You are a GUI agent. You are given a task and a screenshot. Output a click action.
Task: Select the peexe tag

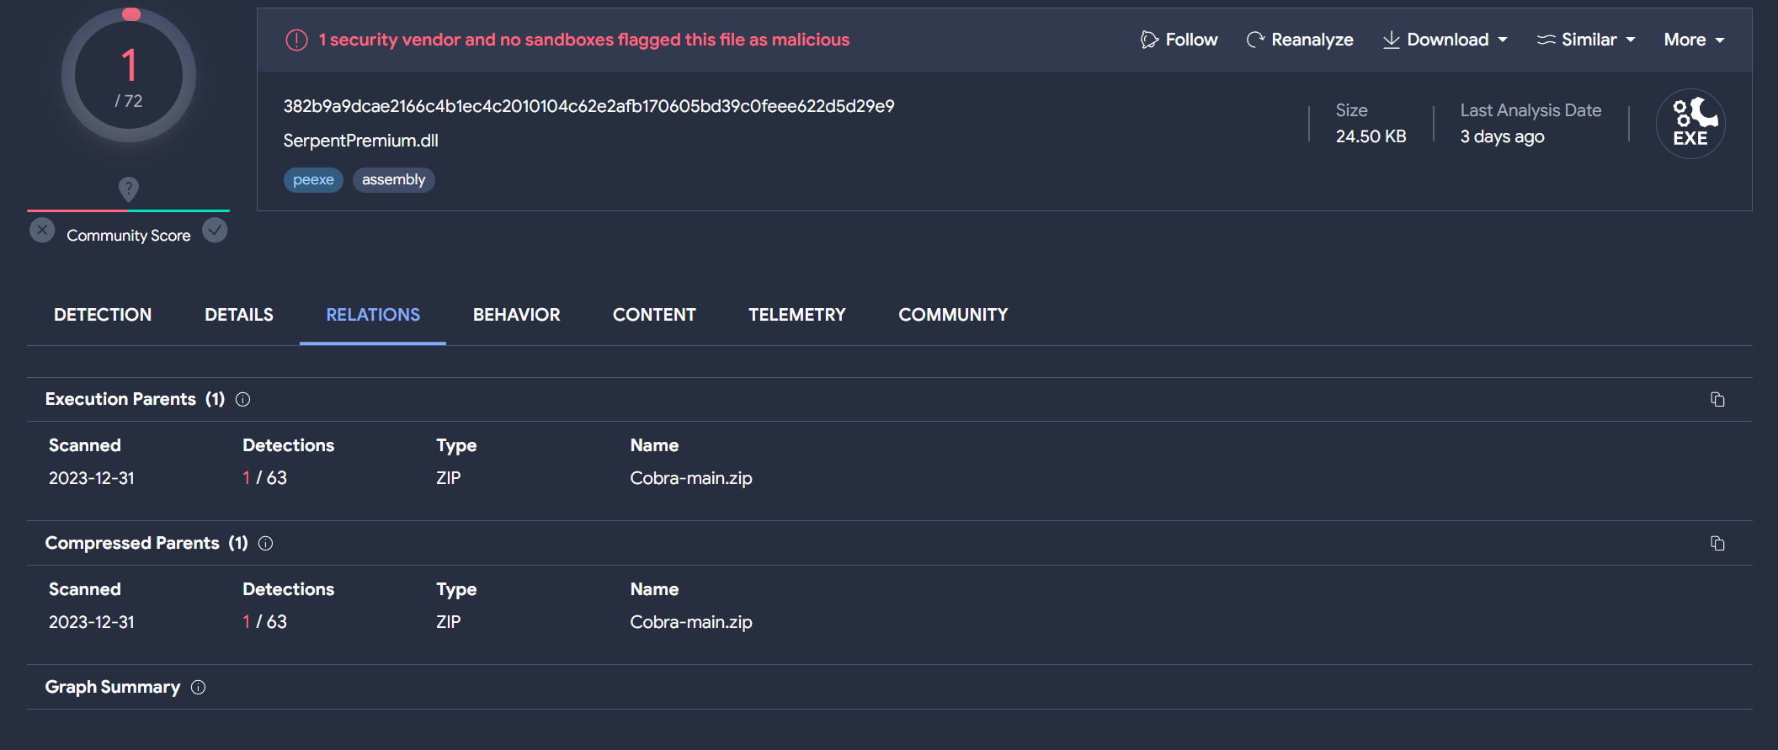(313, 180)
